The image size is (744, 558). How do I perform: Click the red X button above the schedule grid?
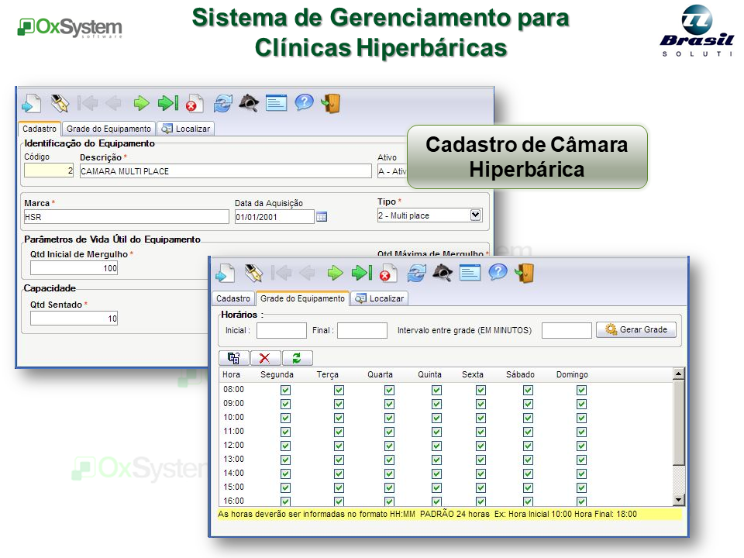point(265,357)
